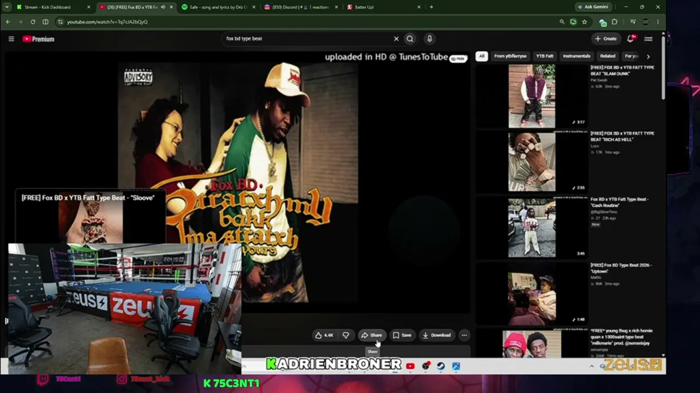This screenshot has width=700, height=393.
Task: Select the Instrumentals filter chip
Action: tap(576, 56)
